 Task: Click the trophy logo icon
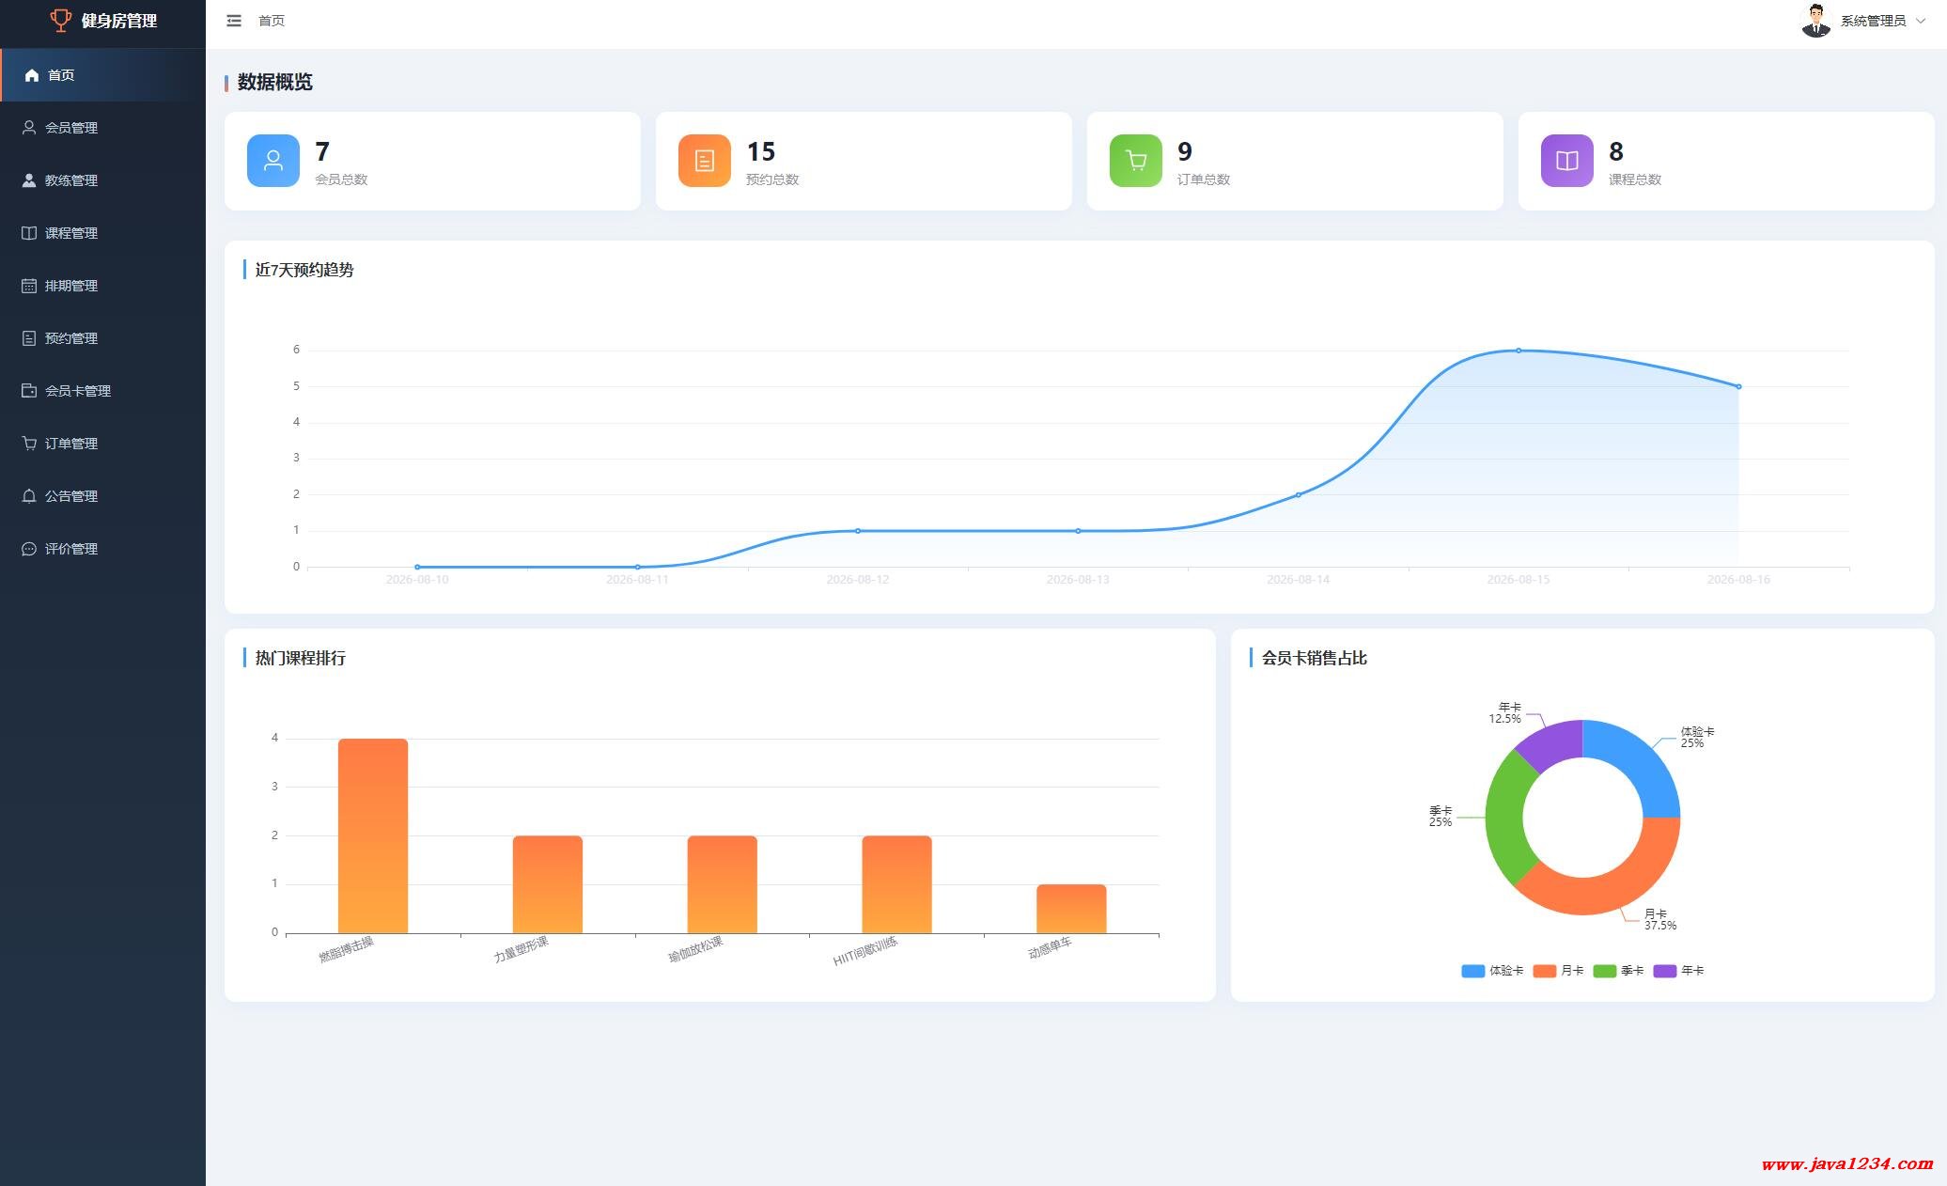(x=61, y=20)
